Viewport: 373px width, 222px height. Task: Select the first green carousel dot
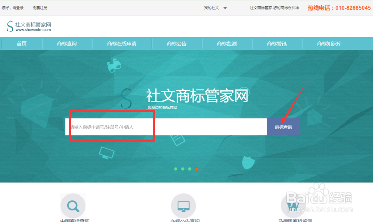[176, 169]
